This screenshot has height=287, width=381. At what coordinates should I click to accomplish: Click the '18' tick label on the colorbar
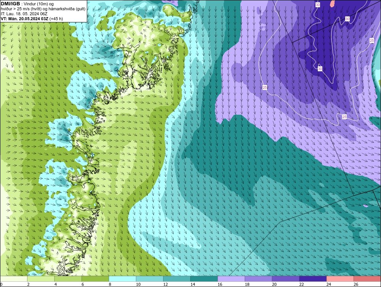point(247,284)
